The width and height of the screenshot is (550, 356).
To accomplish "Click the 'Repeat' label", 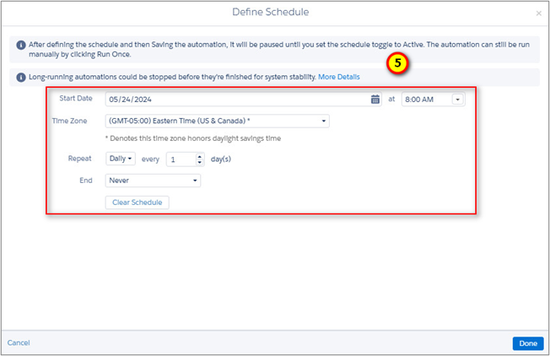I will (x=79, y=159).
